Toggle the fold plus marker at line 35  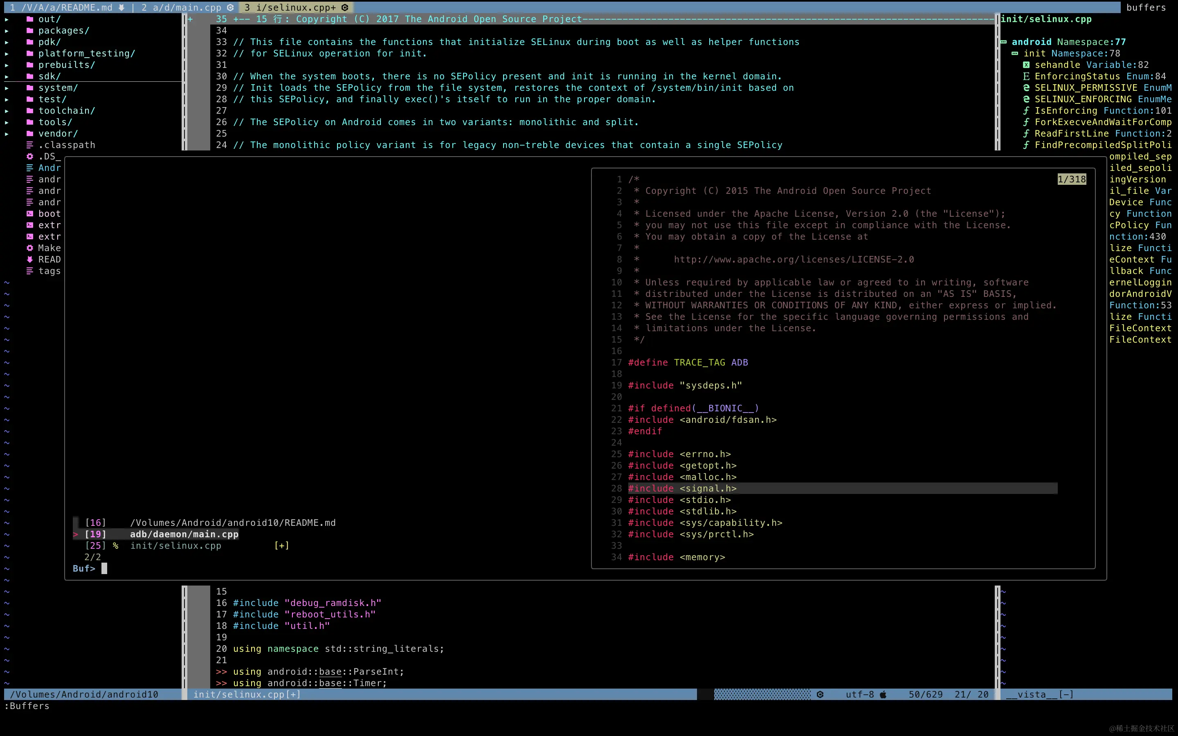point(190,20)
